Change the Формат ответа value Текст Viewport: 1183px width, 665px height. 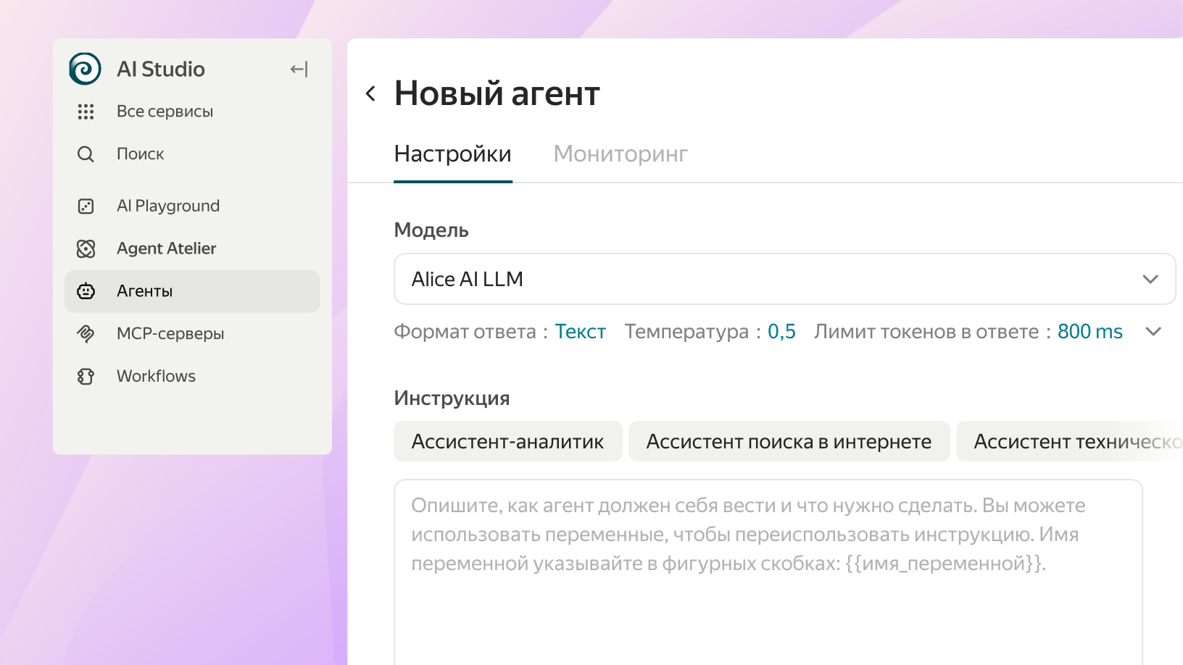point(580,332)
